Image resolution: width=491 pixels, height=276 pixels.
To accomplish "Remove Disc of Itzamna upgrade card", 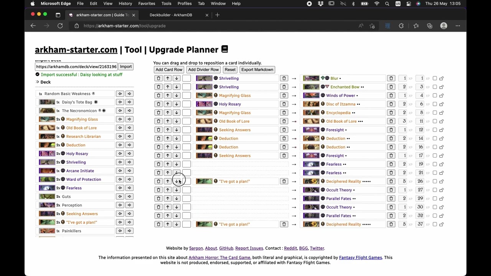I will tap(391, 104).
